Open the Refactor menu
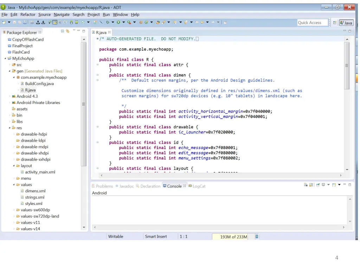This screenshot has height=270, width=360. click(28, 14)
